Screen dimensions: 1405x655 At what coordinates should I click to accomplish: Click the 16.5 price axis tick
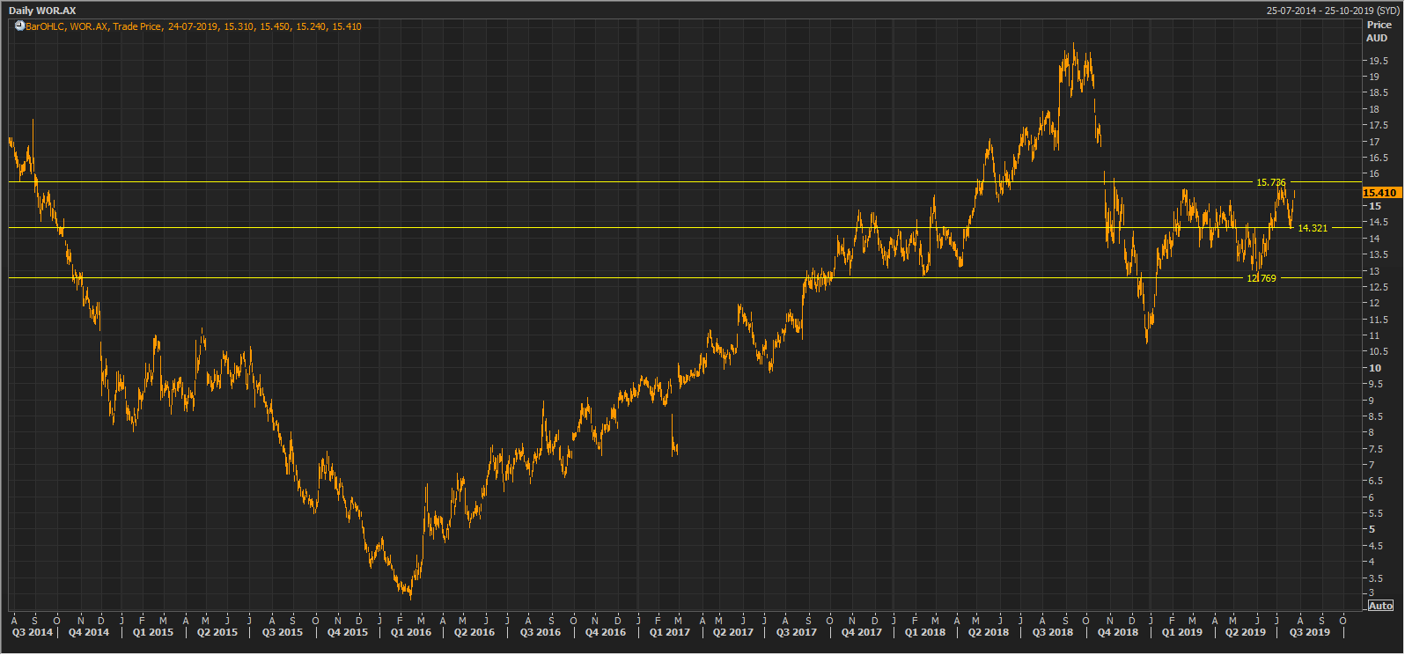click(x=1379, y=158)
